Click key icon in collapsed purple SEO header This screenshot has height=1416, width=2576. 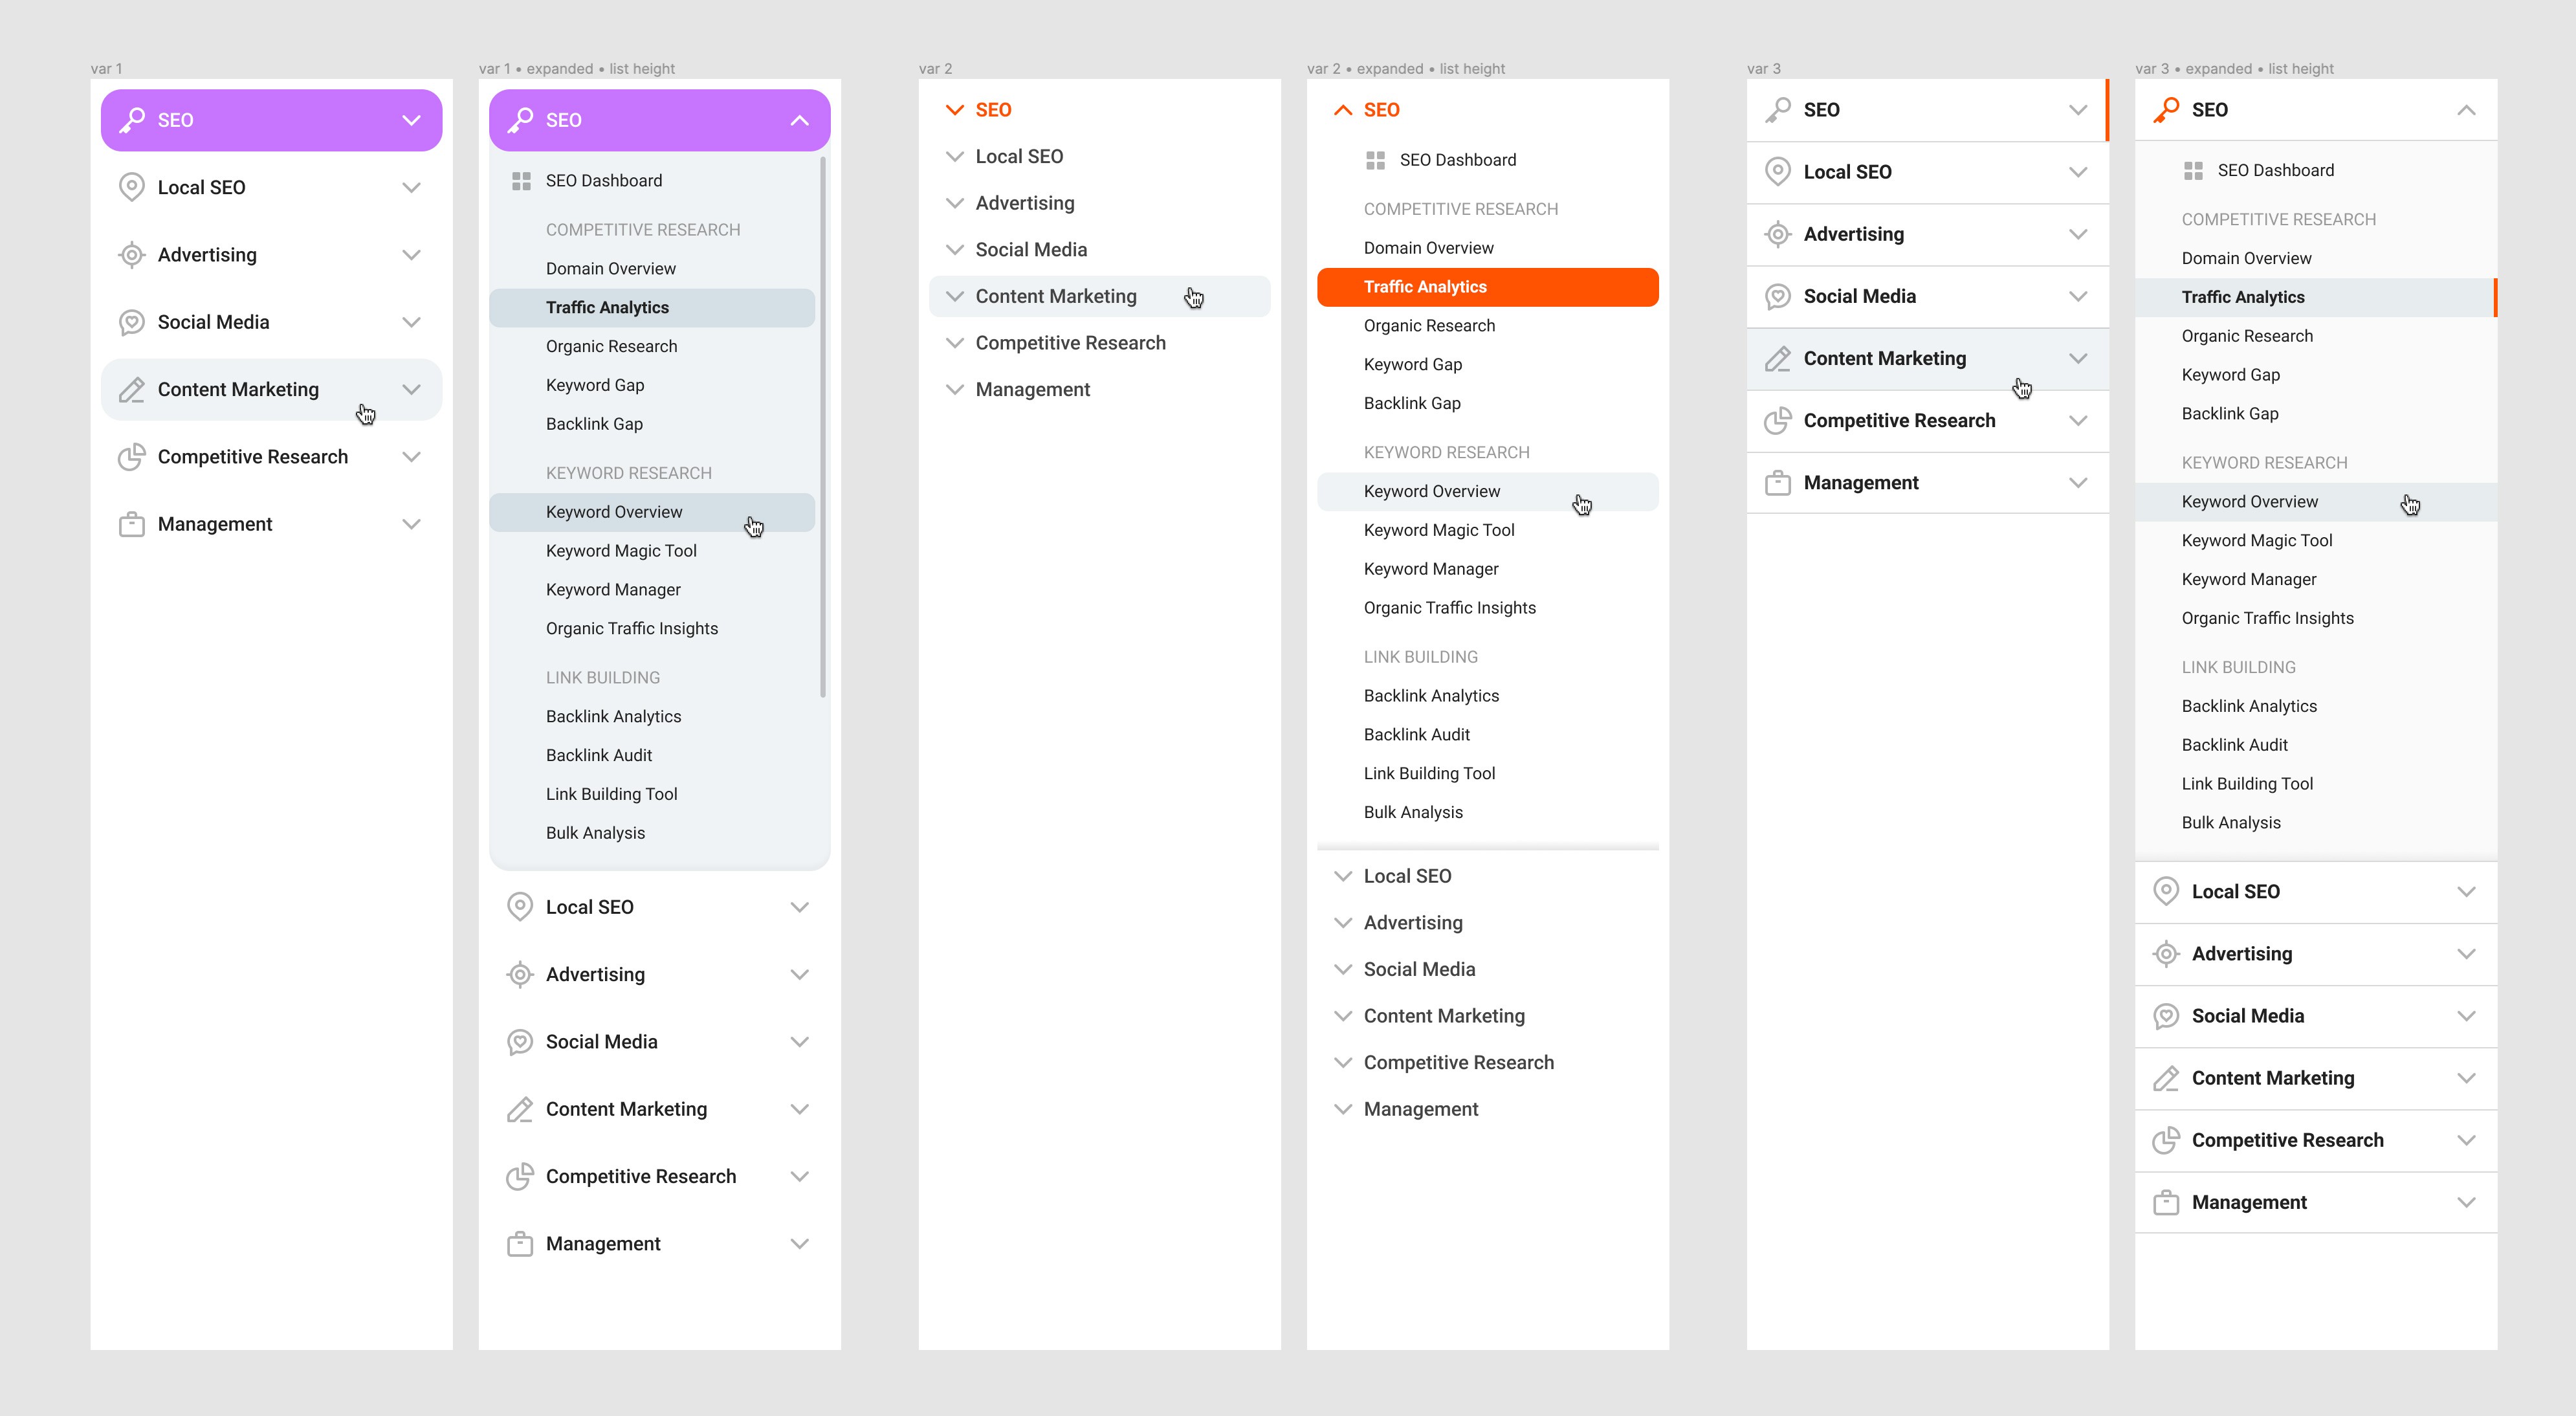132,120
